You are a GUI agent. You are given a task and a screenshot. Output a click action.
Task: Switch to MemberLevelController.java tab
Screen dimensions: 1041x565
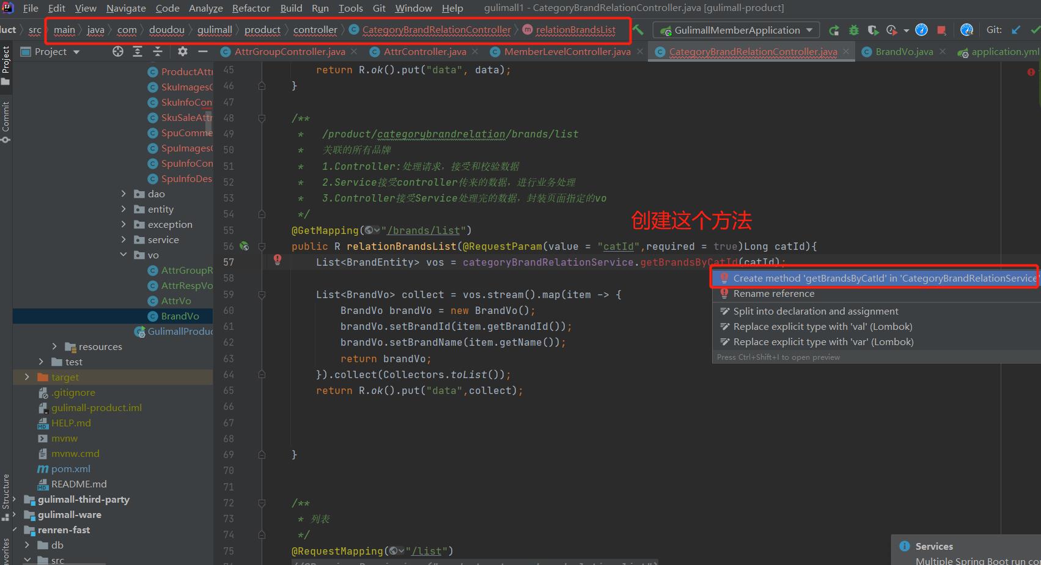pyautogui.click(x=567, y=52)
